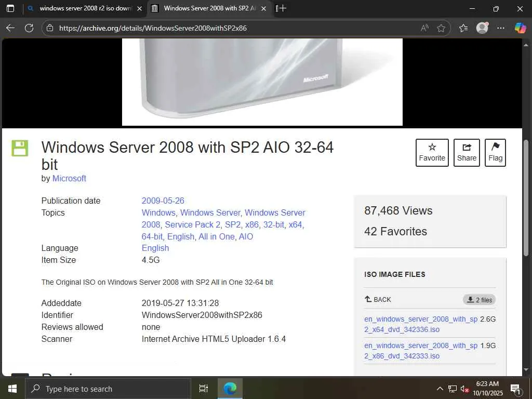This screenshot has height=399, width=532.
Task: Add this page to favorites star icon
Action: pyautogui.click(x=441, y=28)
